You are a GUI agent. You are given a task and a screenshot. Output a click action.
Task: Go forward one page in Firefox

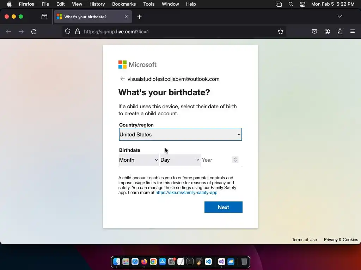click(21, 31)
